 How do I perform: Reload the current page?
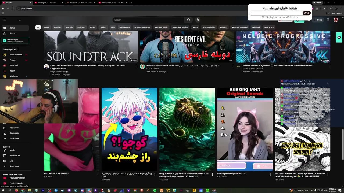point(13,8)
